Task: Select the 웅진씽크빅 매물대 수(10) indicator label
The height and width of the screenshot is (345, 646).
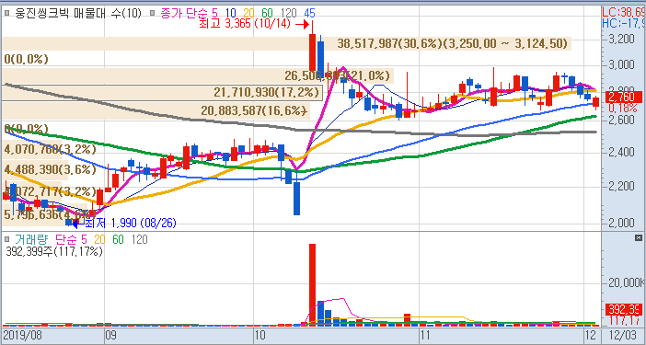Action: tap(78, 13)
